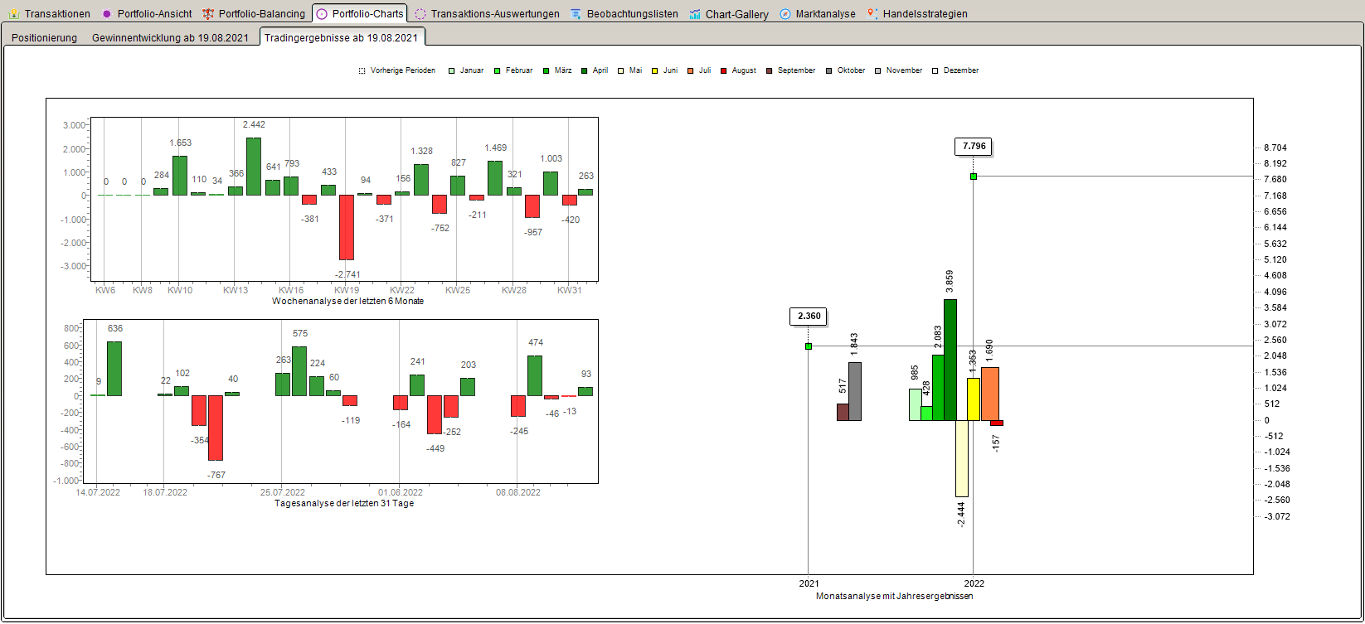The image size is (1365, 624).
Task: Click the Portfolio-Balancing tab icon
Action: [x=208, y=13]
